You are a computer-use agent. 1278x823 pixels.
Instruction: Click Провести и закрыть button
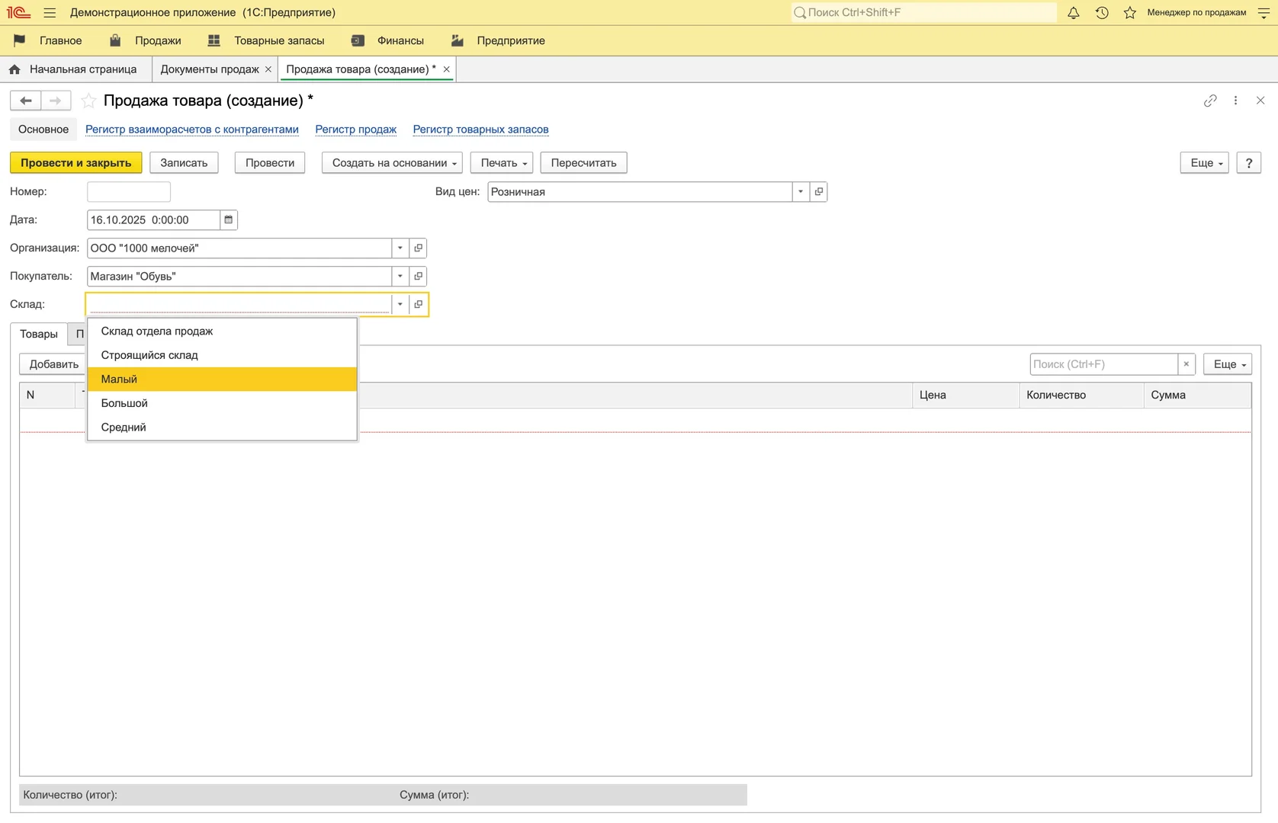click(x=75, y=163)
